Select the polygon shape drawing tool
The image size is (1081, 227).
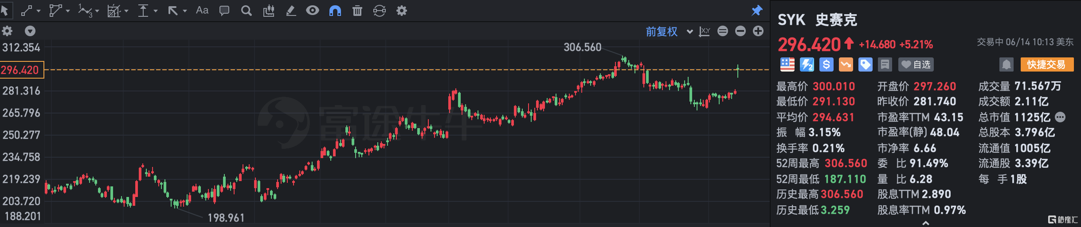coord(55,11)
